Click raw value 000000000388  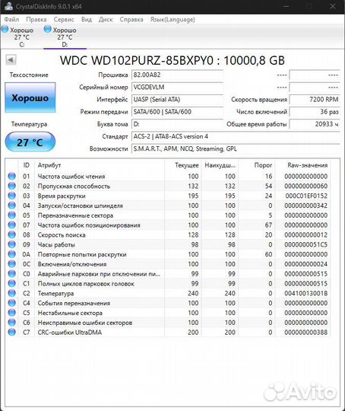(306, 333)
